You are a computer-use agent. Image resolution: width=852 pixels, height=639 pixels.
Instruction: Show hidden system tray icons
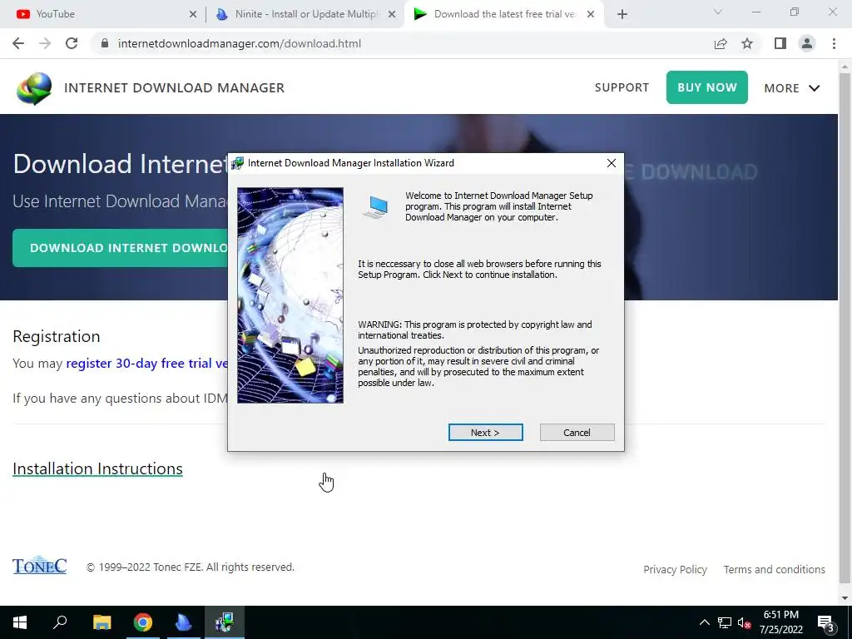pyautogui.click(x=704, y=622)
